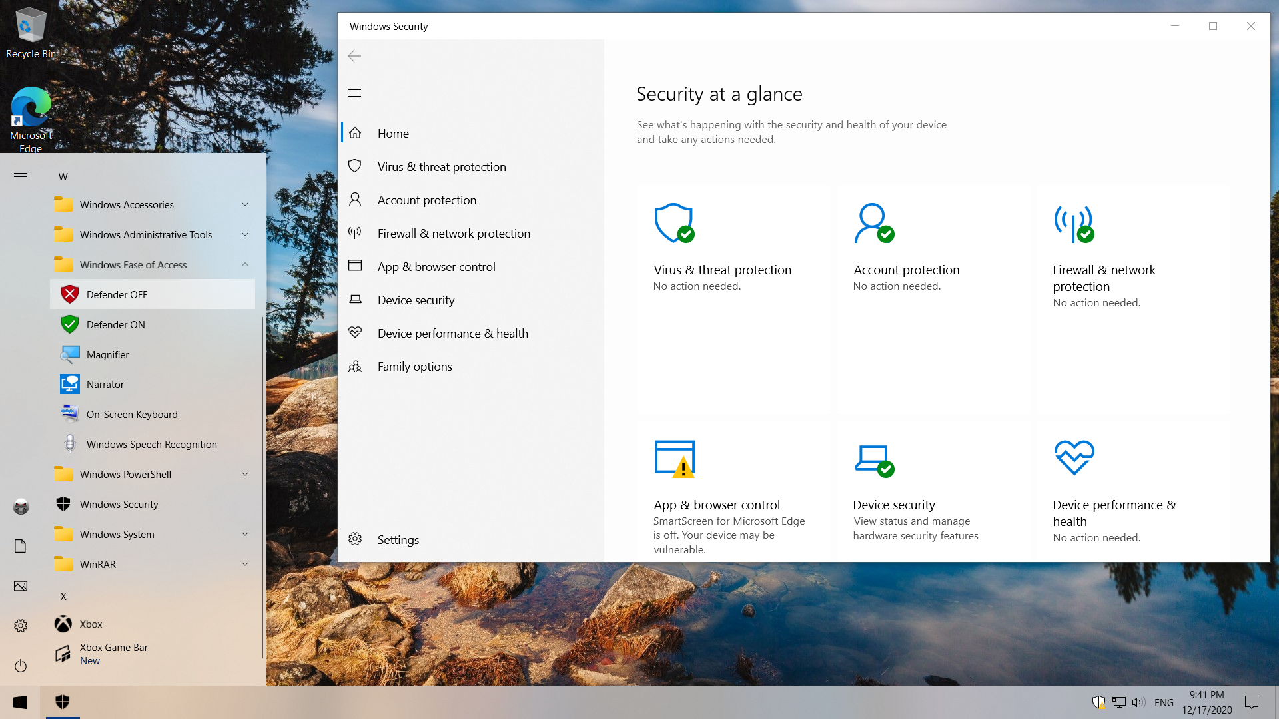Viewport: 1279px width, 719px height.
Task: Select Firewall & network protection sidebar item
Action: (x=453, y=232)
